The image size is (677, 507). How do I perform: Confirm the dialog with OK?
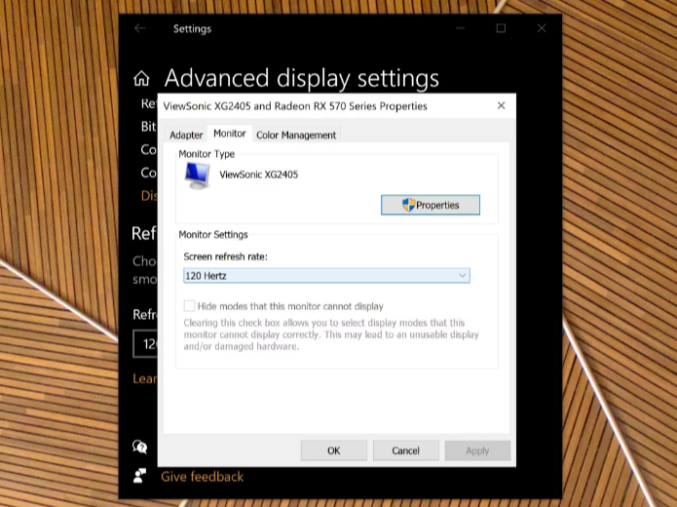point(334,450)
